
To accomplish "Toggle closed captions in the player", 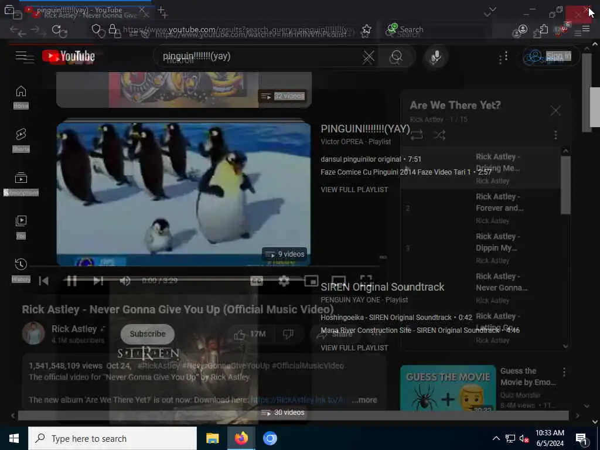I will [x=257, y=281].
